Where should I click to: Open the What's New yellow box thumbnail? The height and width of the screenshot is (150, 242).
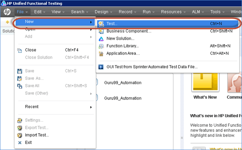pos(205,83)
